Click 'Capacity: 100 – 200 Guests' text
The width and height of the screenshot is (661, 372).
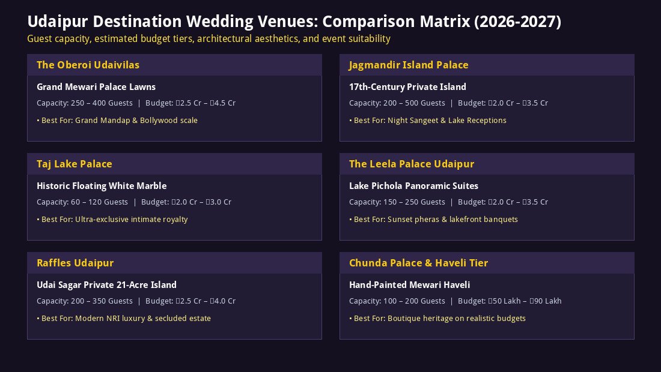397,301
